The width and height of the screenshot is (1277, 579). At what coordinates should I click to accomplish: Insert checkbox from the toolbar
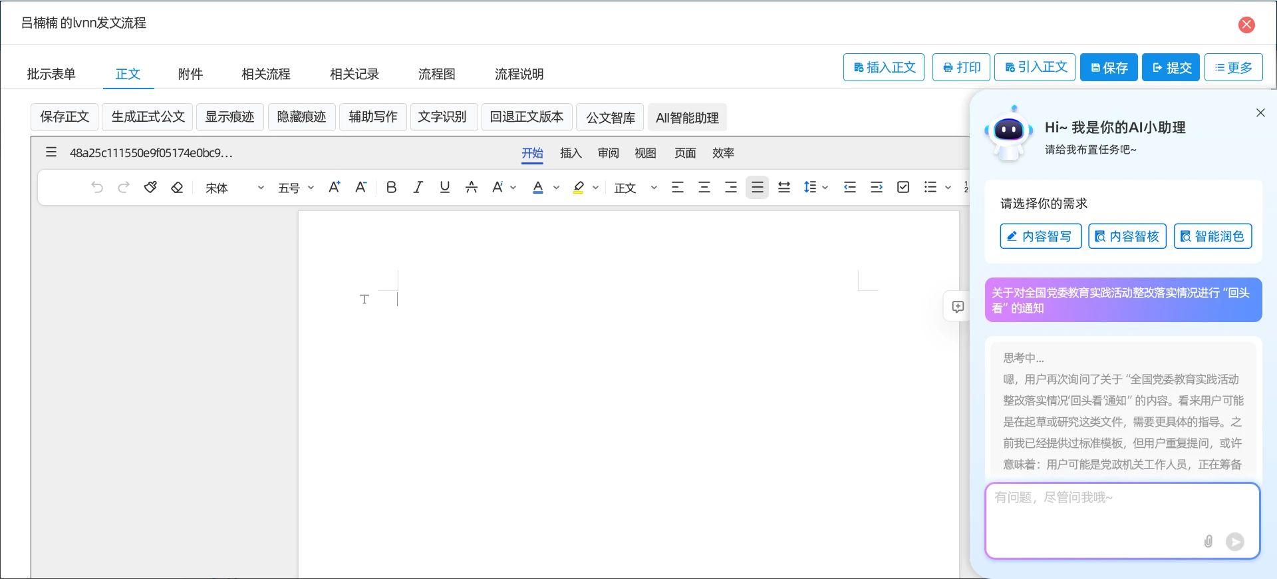[x=903, y=188]
